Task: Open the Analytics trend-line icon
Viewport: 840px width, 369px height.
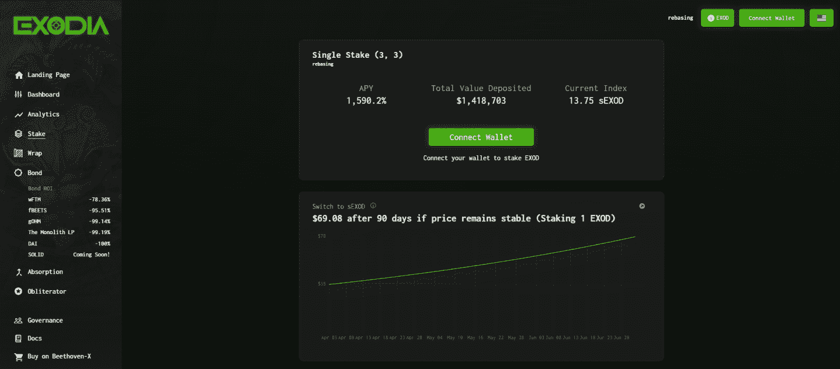Action: click(x=19, y=114)
